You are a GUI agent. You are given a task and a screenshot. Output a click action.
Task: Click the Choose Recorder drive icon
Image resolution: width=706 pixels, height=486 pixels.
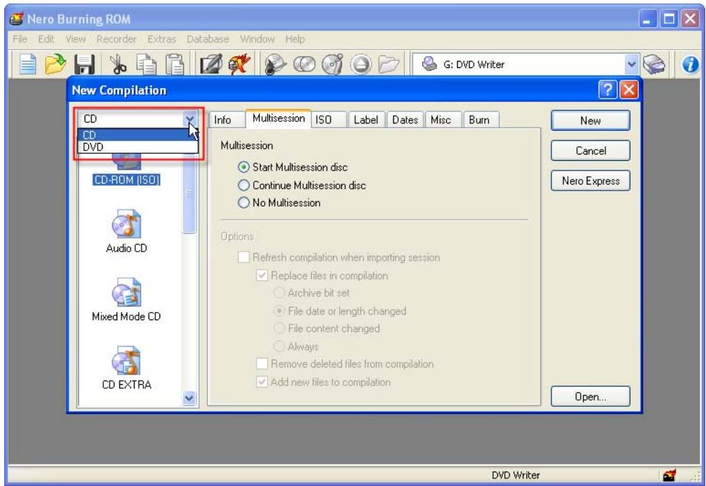(654, 64)
